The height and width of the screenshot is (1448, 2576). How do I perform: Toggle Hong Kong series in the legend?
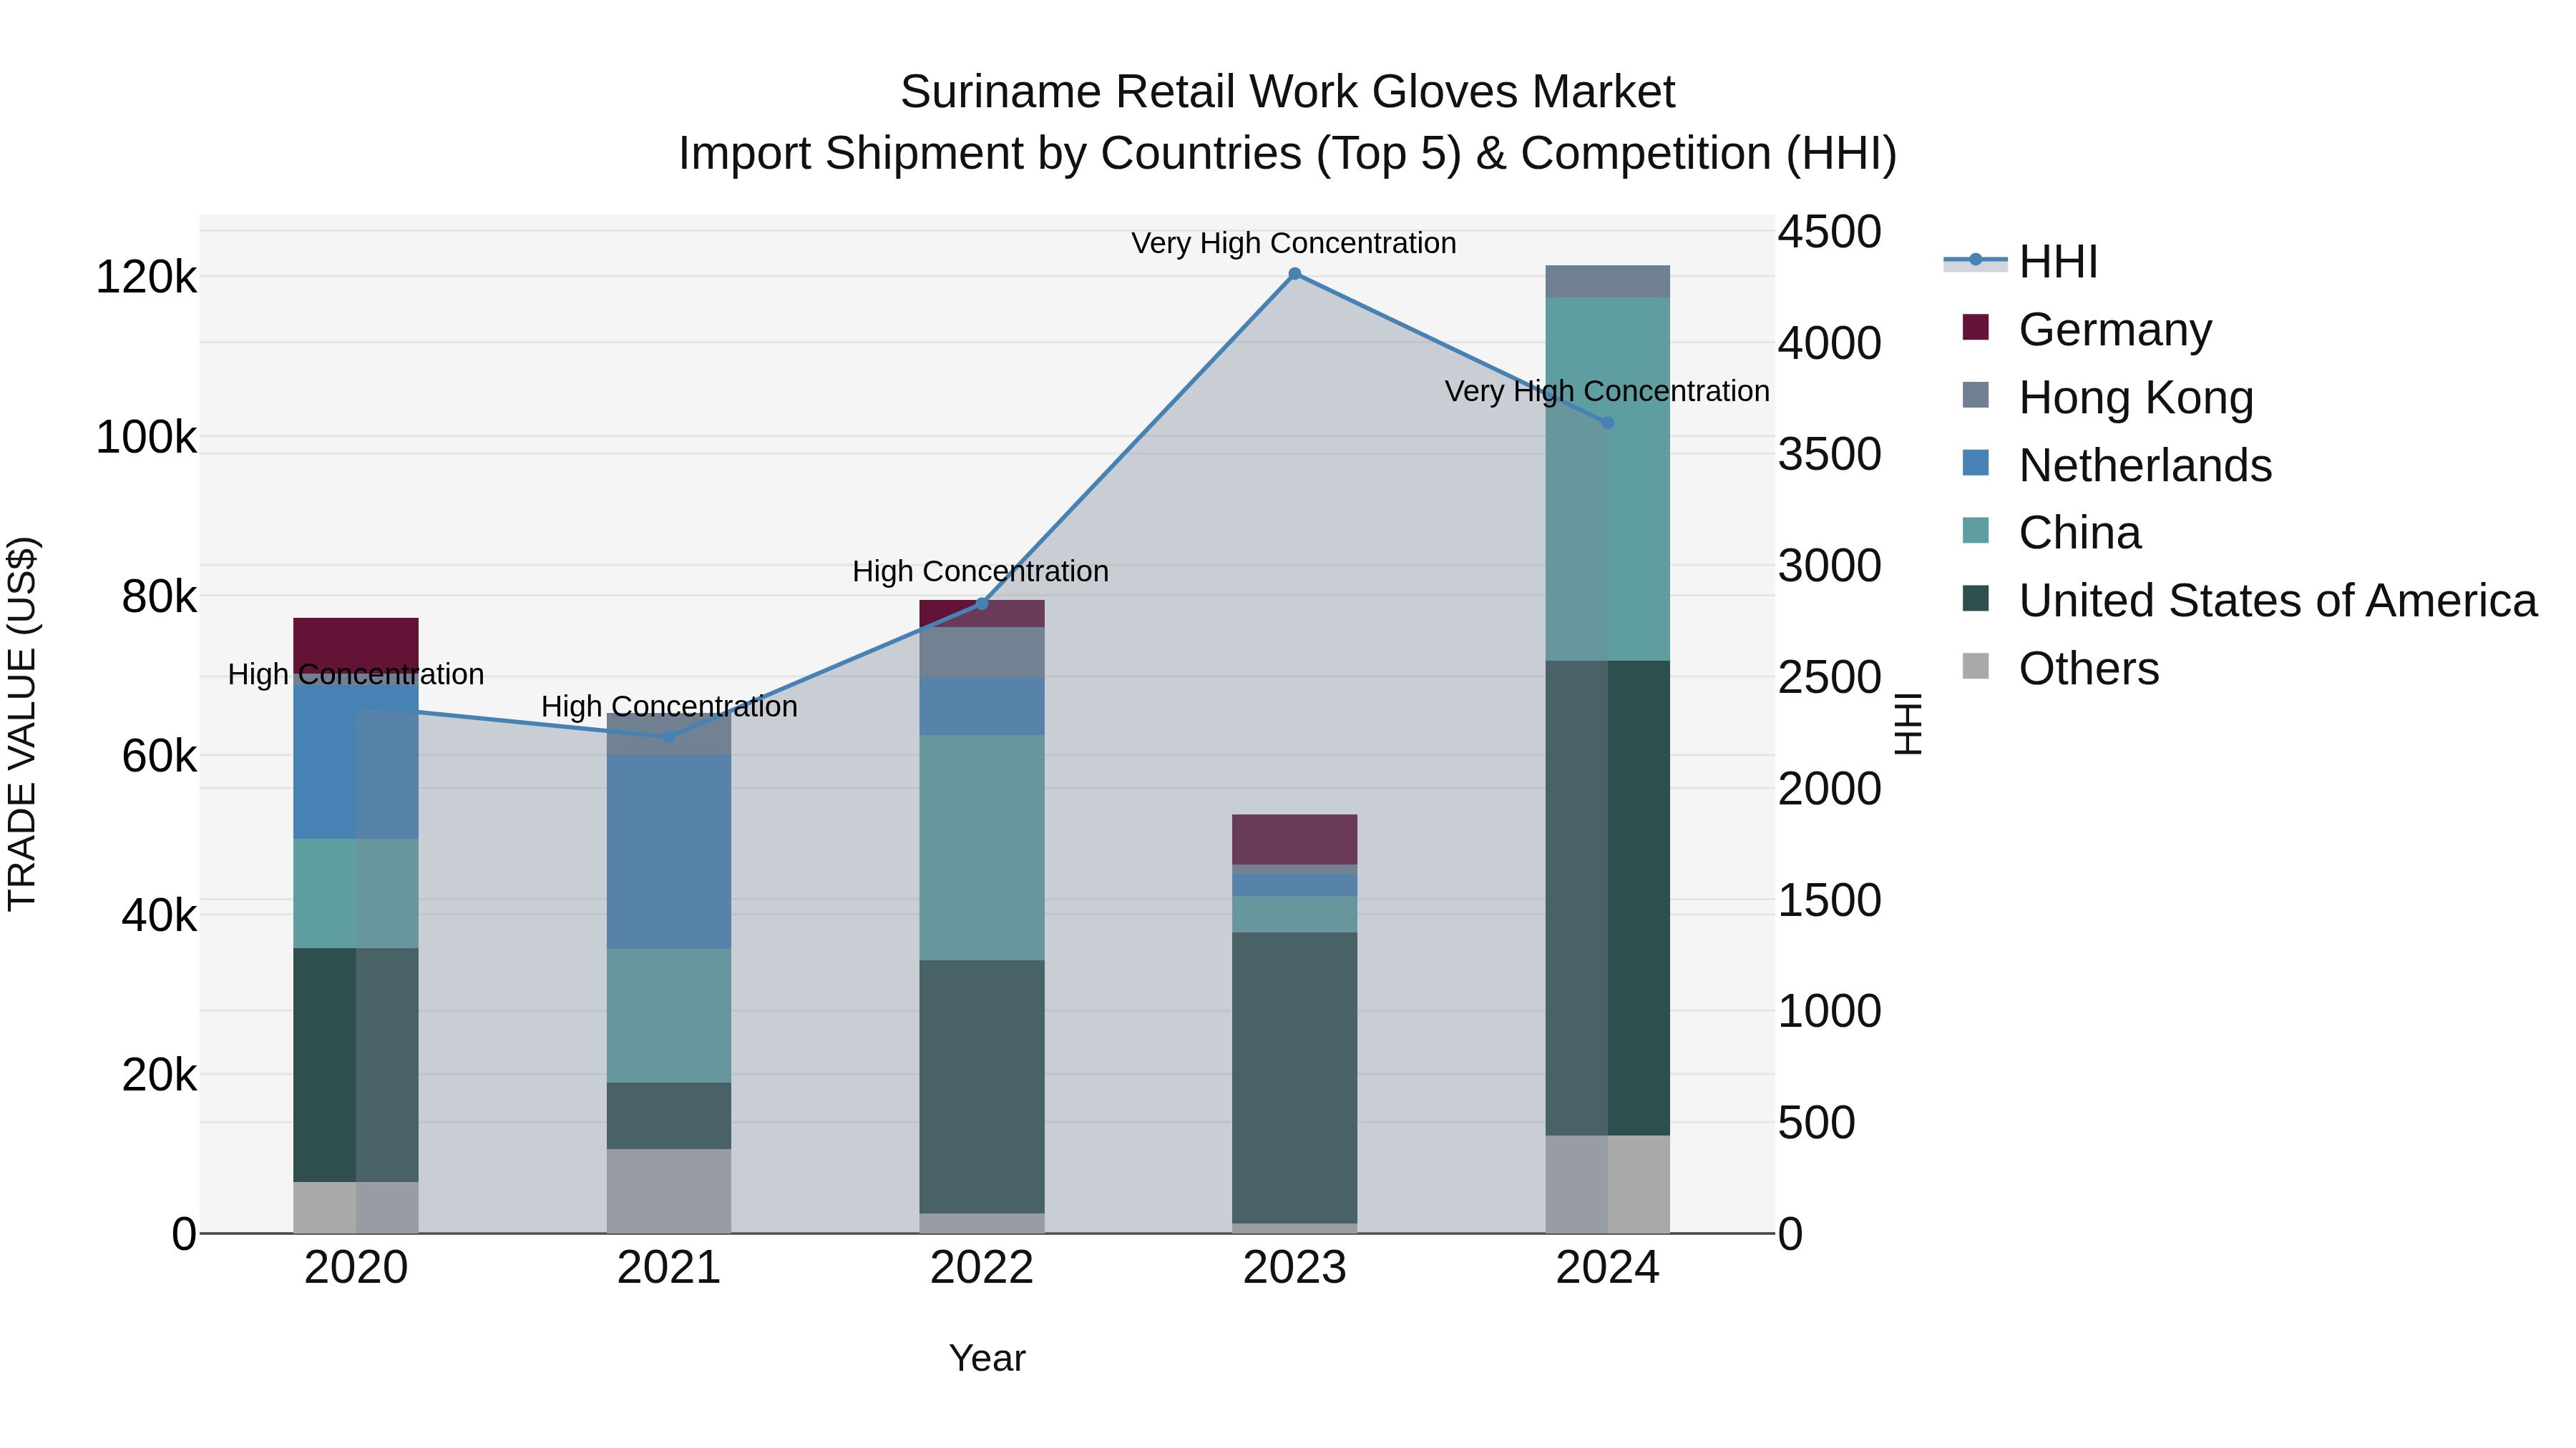[x=2108, y=397]
